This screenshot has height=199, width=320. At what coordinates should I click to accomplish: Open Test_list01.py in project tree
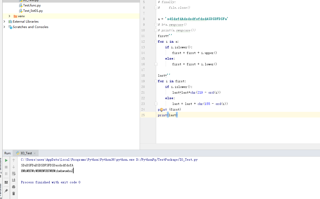(x=33, y=11)
